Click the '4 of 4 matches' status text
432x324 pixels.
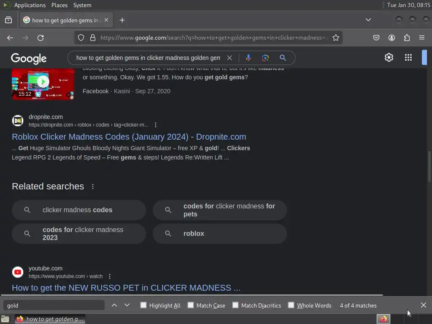tap(358, 305)
